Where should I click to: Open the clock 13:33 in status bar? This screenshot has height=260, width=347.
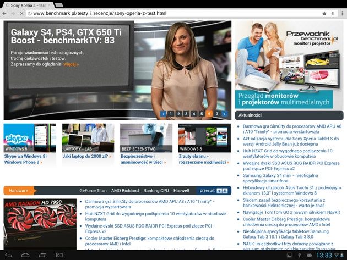tap(324, 256)
